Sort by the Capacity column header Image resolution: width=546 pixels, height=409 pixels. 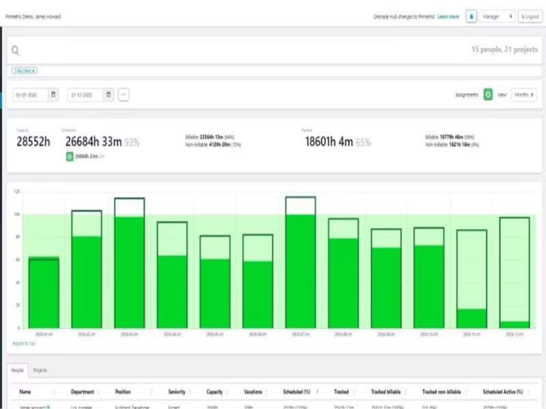click(x=214, y=392)
